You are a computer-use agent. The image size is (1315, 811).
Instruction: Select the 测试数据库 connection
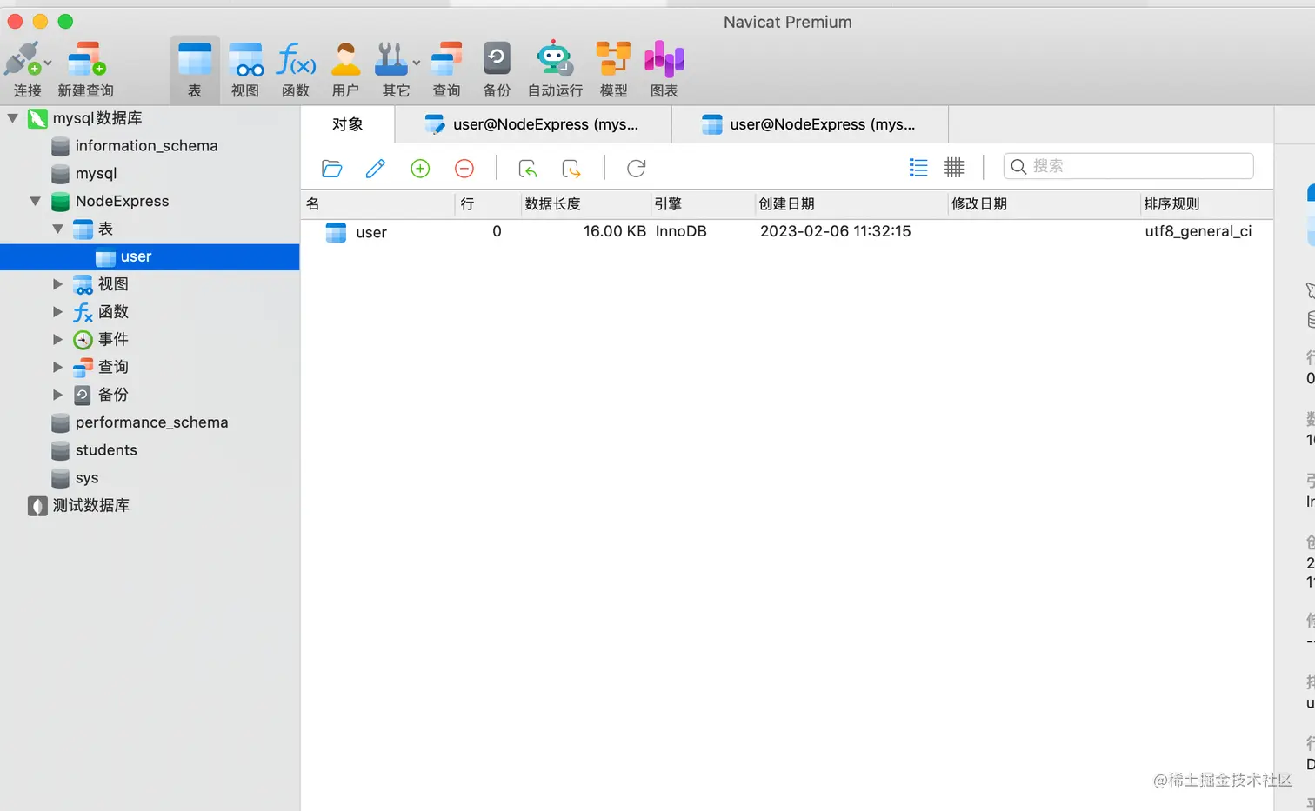tap(90, 506)
